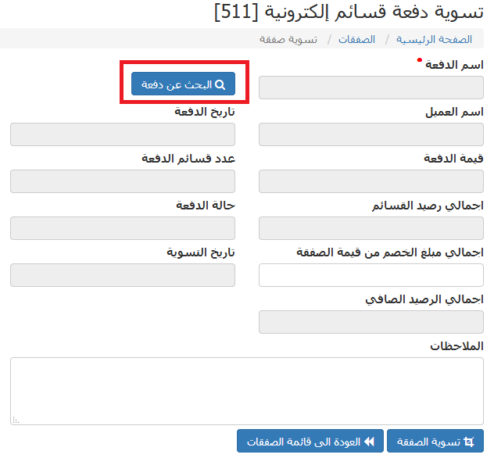494x458 pixels.
Task: Click the حالة الدفعة label
Action: coord(206,206)
